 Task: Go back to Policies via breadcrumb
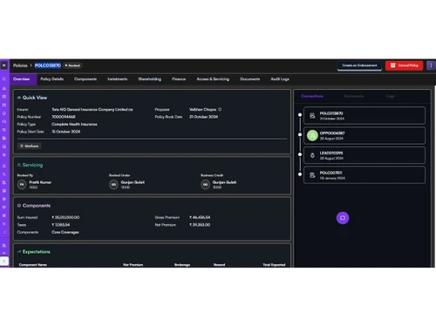20,65
